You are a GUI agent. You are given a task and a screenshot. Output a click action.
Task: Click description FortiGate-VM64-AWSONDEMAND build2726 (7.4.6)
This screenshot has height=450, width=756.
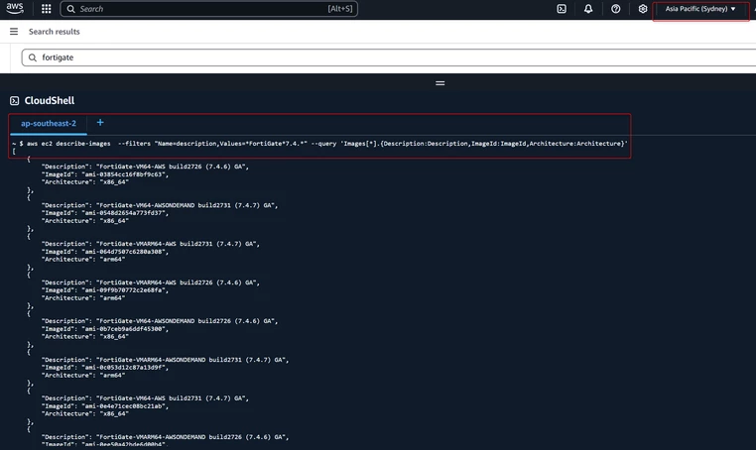point(160,321)
